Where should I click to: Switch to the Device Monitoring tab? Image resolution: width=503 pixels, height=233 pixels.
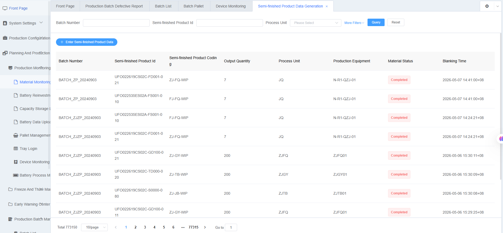[231, 6]
